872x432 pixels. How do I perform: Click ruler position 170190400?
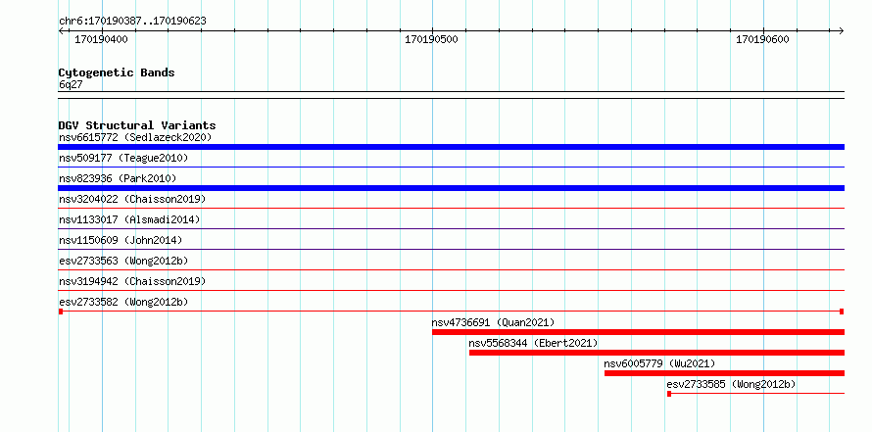[x=101, y=39]
